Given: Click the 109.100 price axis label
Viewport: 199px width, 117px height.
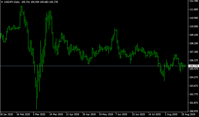Looking at the screenshot, I should [194, 35].
